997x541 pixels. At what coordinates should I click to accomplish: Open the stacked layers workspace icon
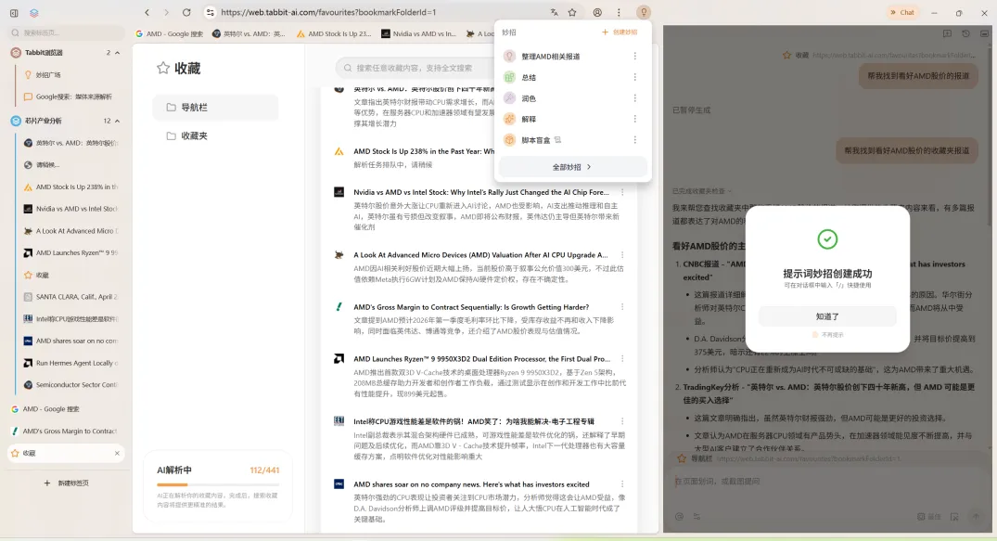click(x=34, y=13)
